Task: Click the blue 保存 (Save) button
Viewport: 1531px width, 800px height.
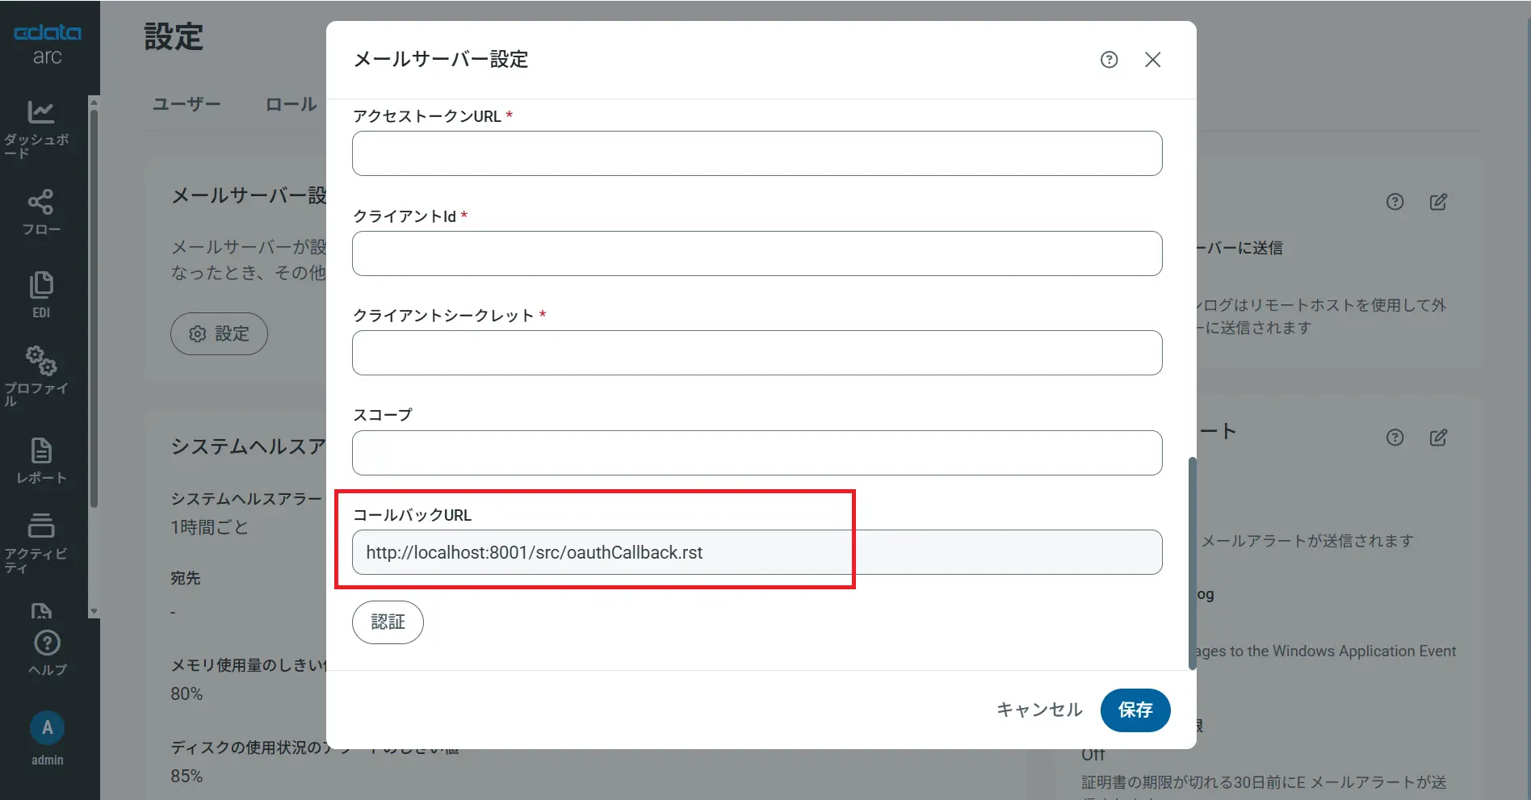Action: (1135, 710)
